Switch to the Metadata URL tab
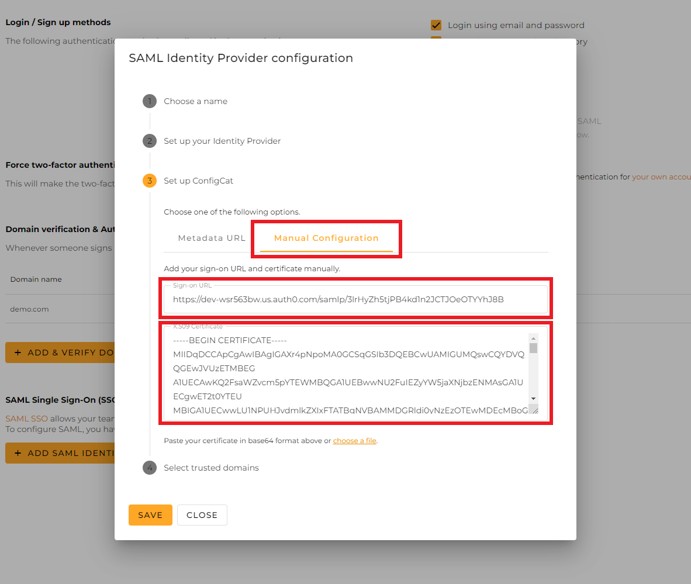Viewport: 691px width, 584px height. [x=212, y=238]
